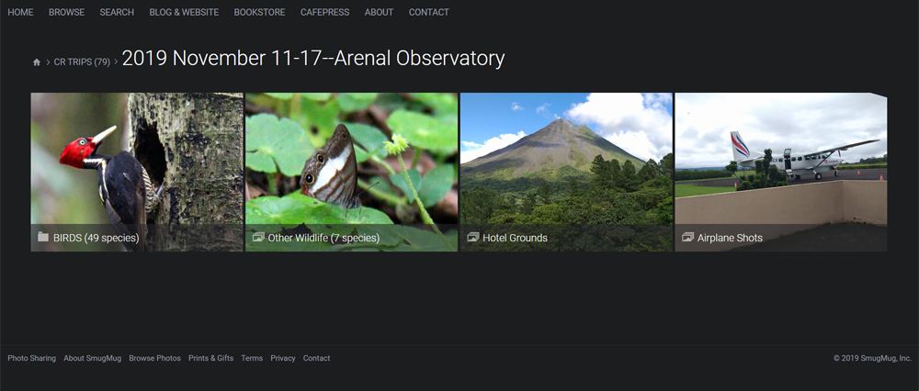
Task: Open Prints & Gifts footer link
Action: pos(211,358)
